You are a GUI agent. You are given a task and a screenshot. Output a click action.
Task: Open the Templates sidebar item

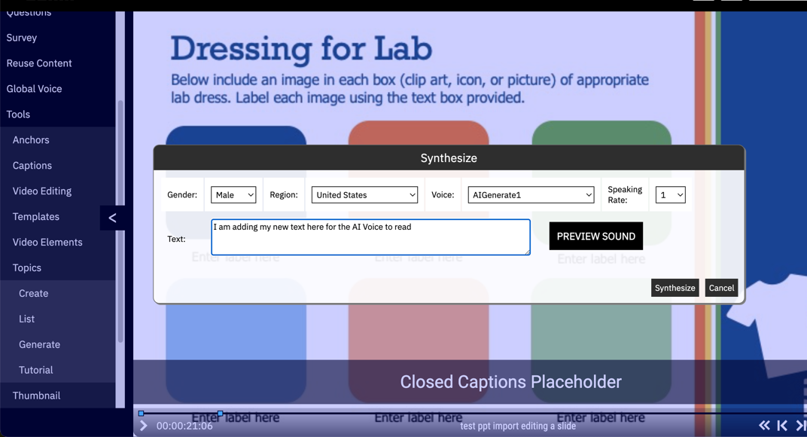[x=36, y=216]
